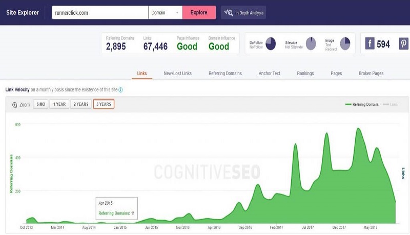Click the Image/Text/Redirect pie chart
This screenshot has height=235, width=410.
(345, 43)
